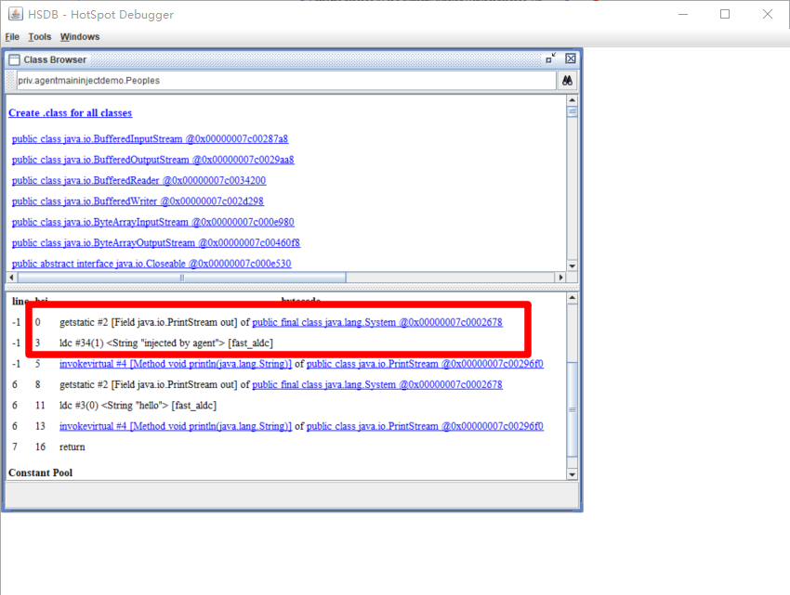
Task: Maximize the Class Browser internal frame
Action: click(x=551, y=58)
